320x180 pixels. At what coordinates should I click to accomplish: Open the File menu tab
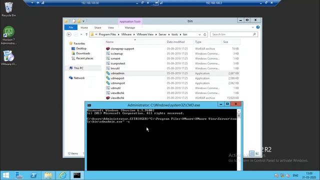coord(71,27)
